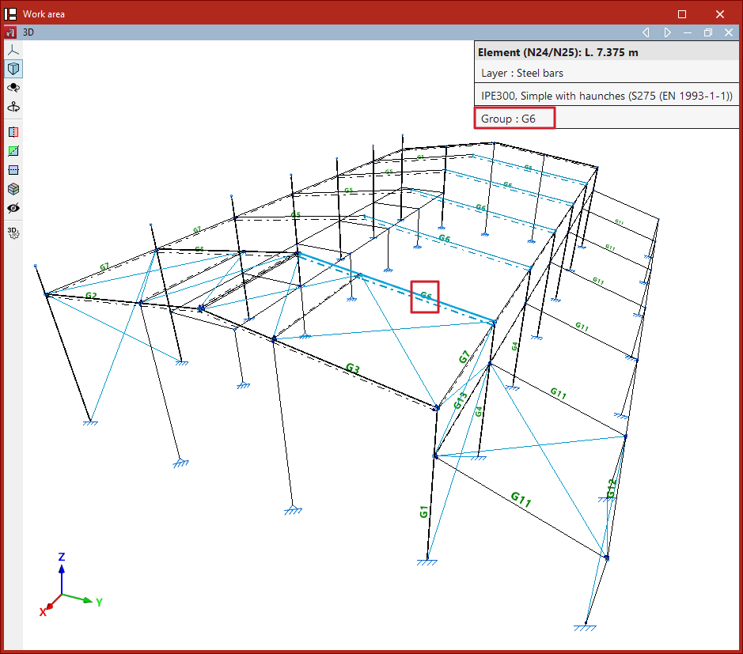Open the multicolored section box icon
The image size is (743, 654).
[13, 189]
